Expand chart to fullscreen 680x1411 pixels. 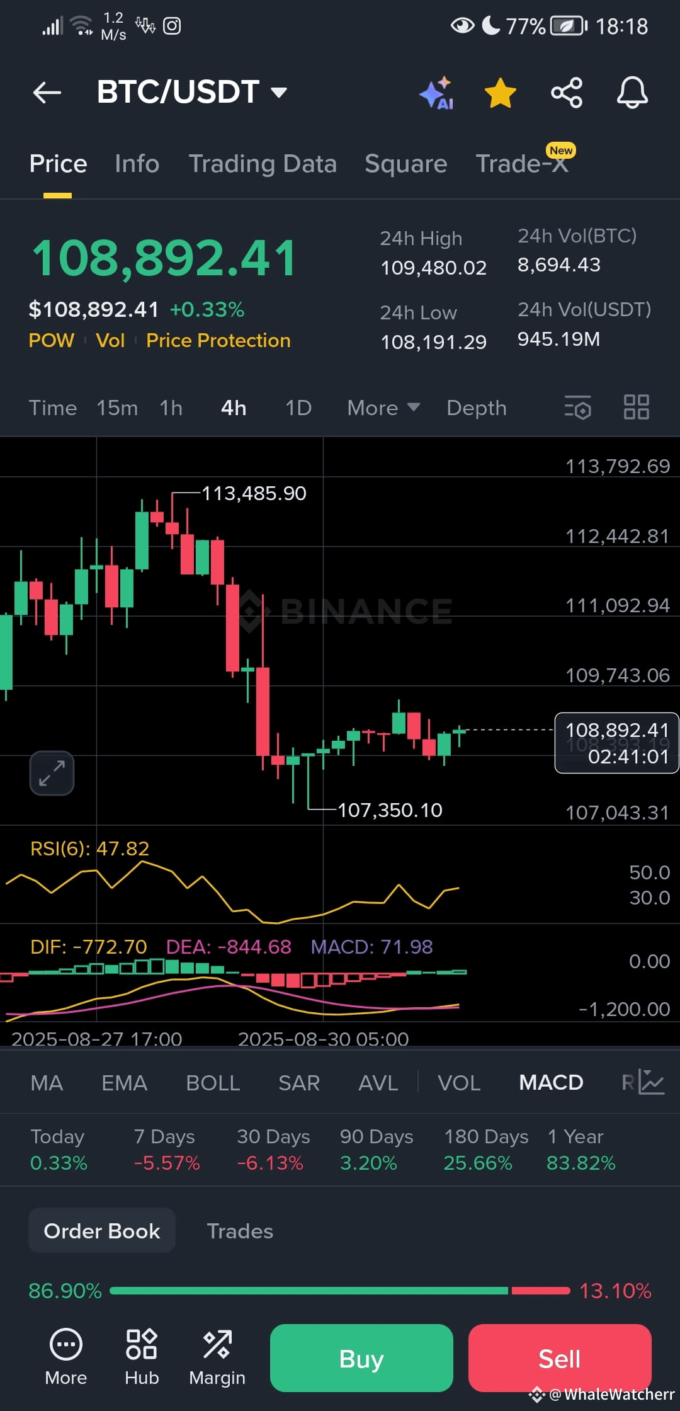pyautogui.click(x=52, y=773)
